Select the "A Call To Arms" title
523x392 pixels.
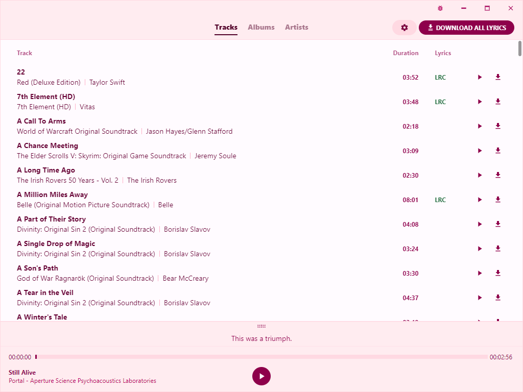(41, 121)
